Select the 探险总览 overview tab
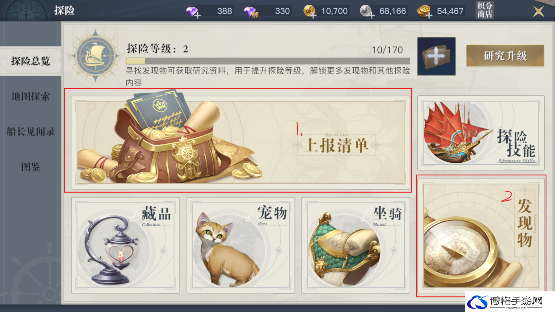 (x=30, y=61)
